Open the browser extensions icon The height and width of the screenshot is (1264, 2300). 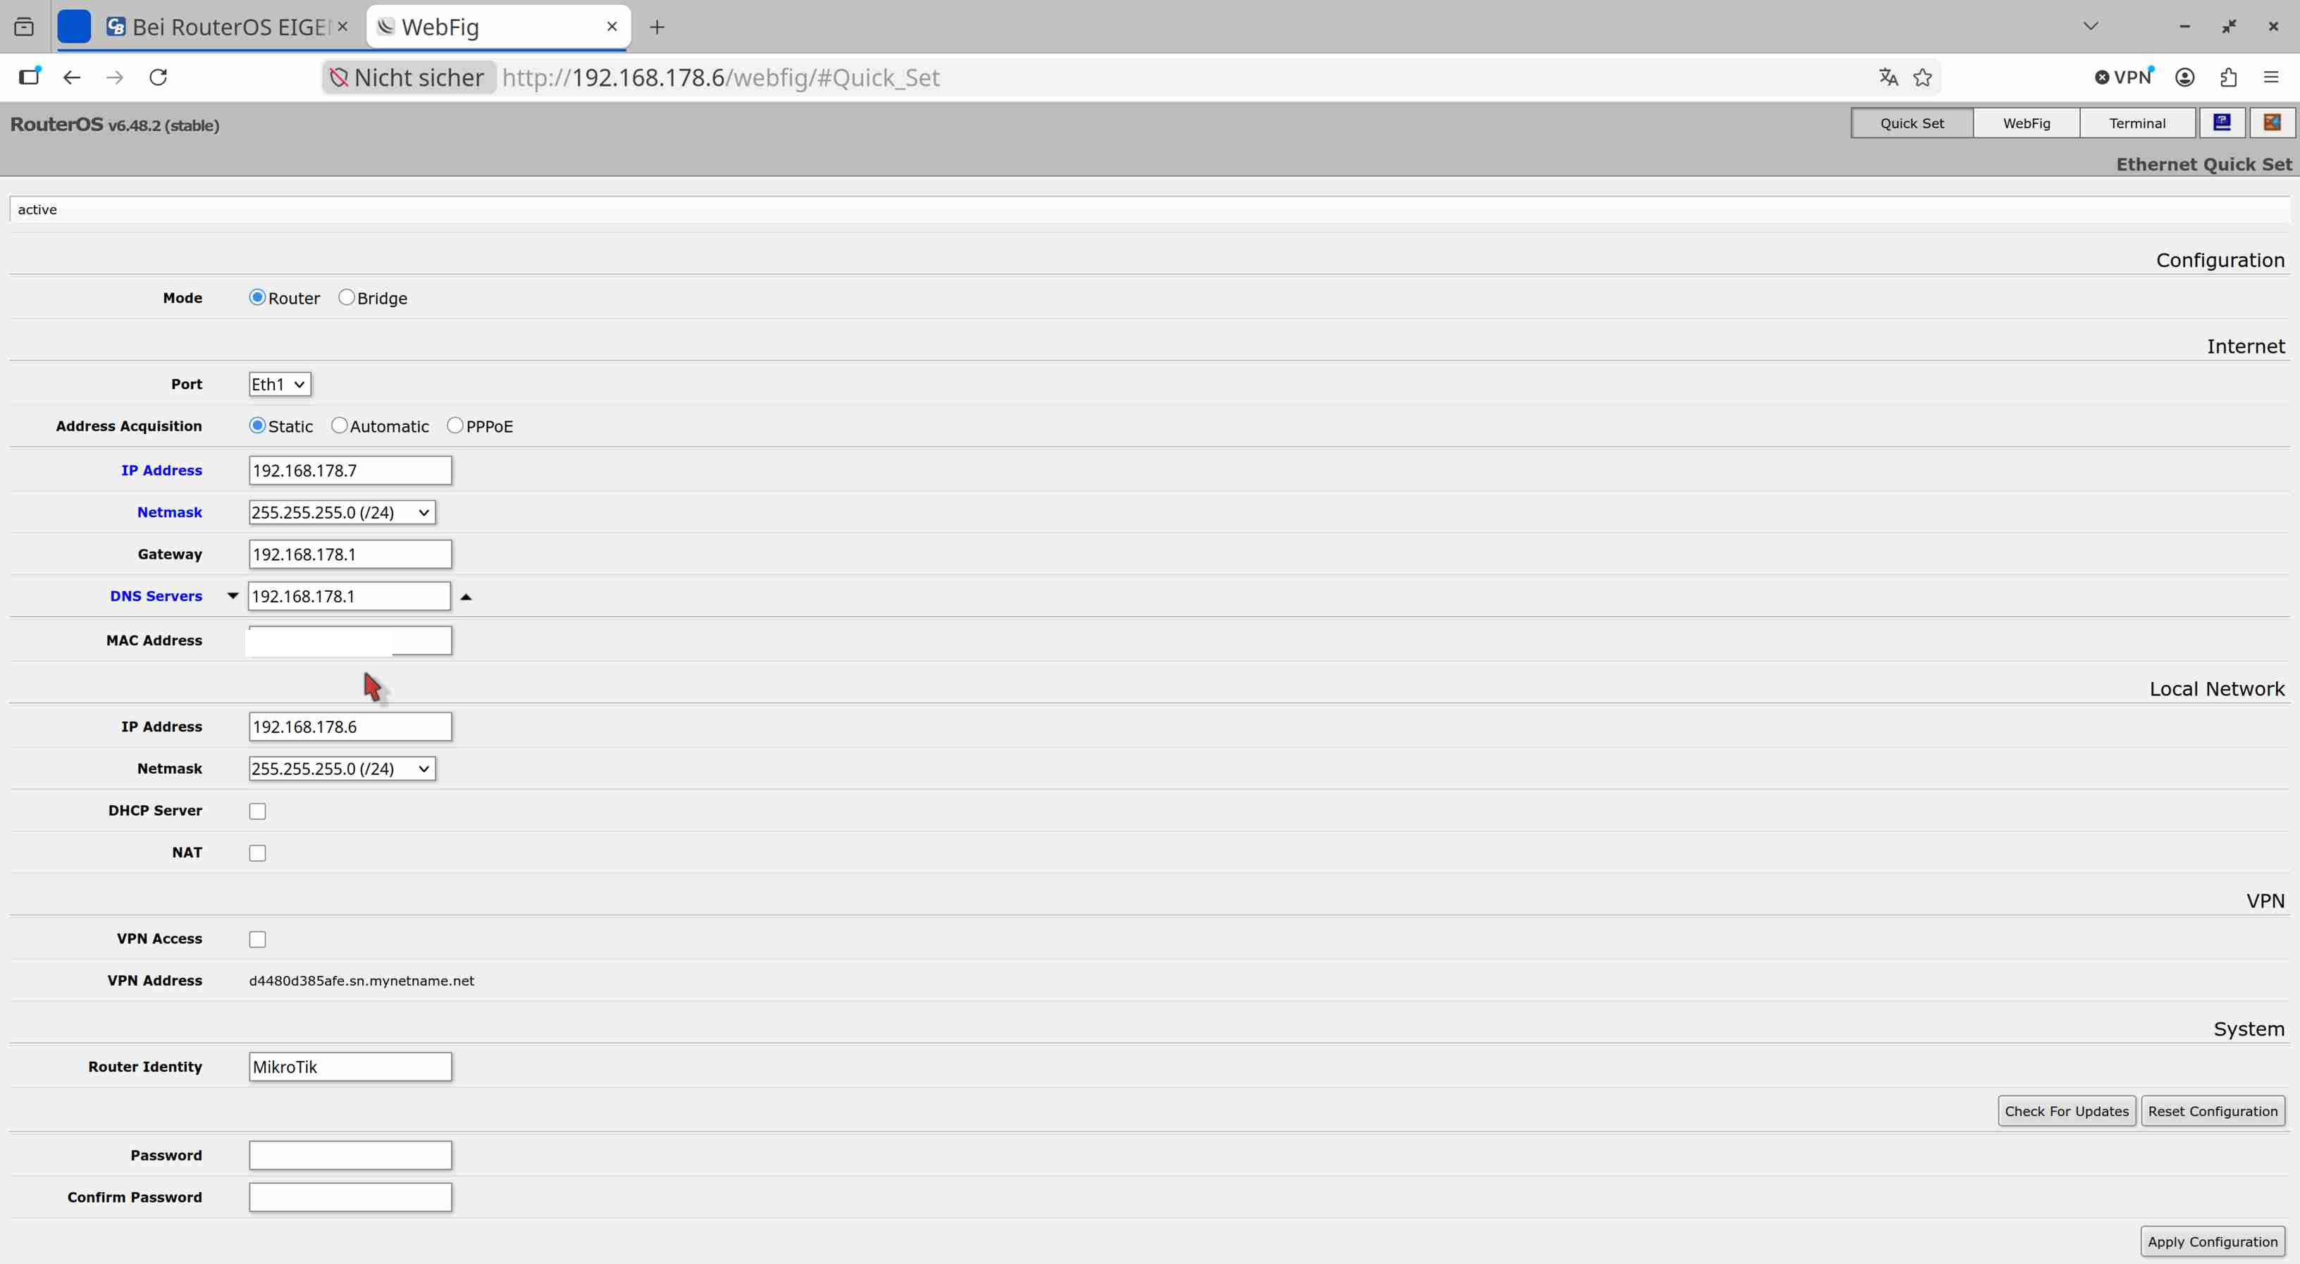[2229, 78]
